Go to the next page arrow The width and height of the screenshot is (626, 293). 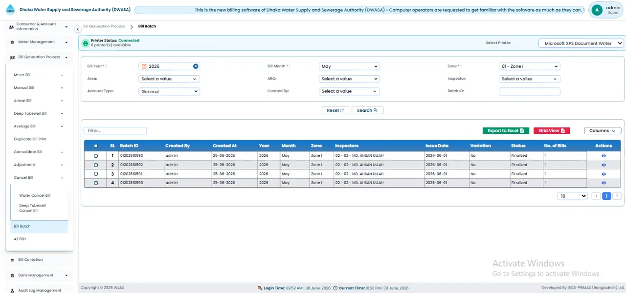[617, 196]
